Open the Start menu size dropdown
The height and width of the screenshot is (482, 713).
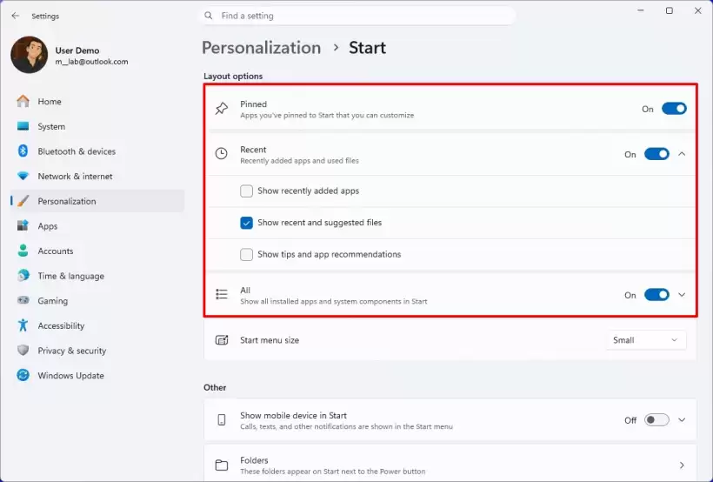point(646,340)
